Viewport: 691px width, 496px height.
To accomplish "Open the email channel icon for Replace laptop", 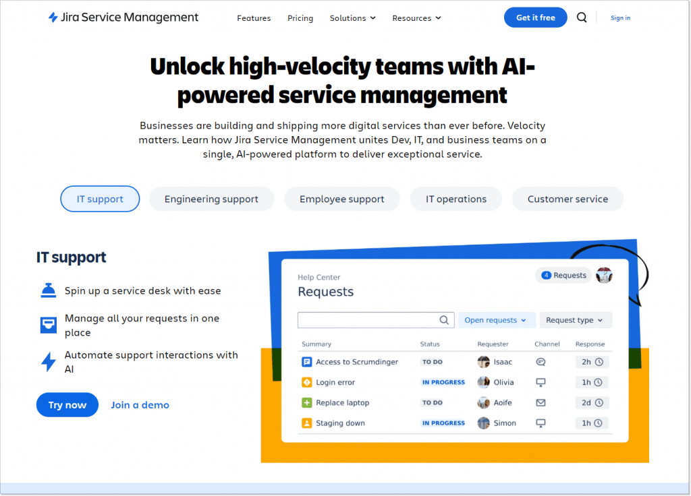I will (541, 402).
